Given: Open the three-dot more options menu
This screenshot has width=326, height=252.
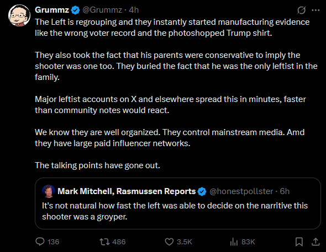Looking at the screenshot, I should [x=316, y=10].
